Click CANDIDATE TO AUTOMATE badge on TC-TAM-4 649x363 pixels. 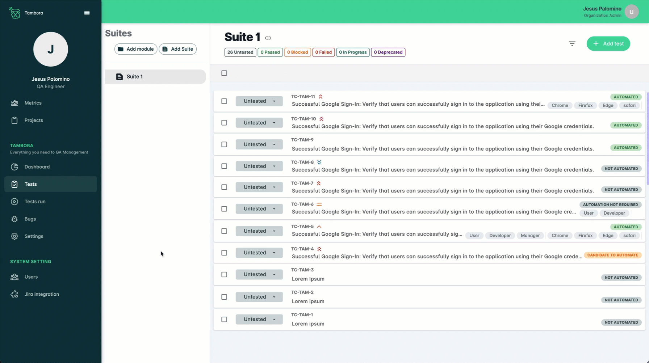coord(613,255)
